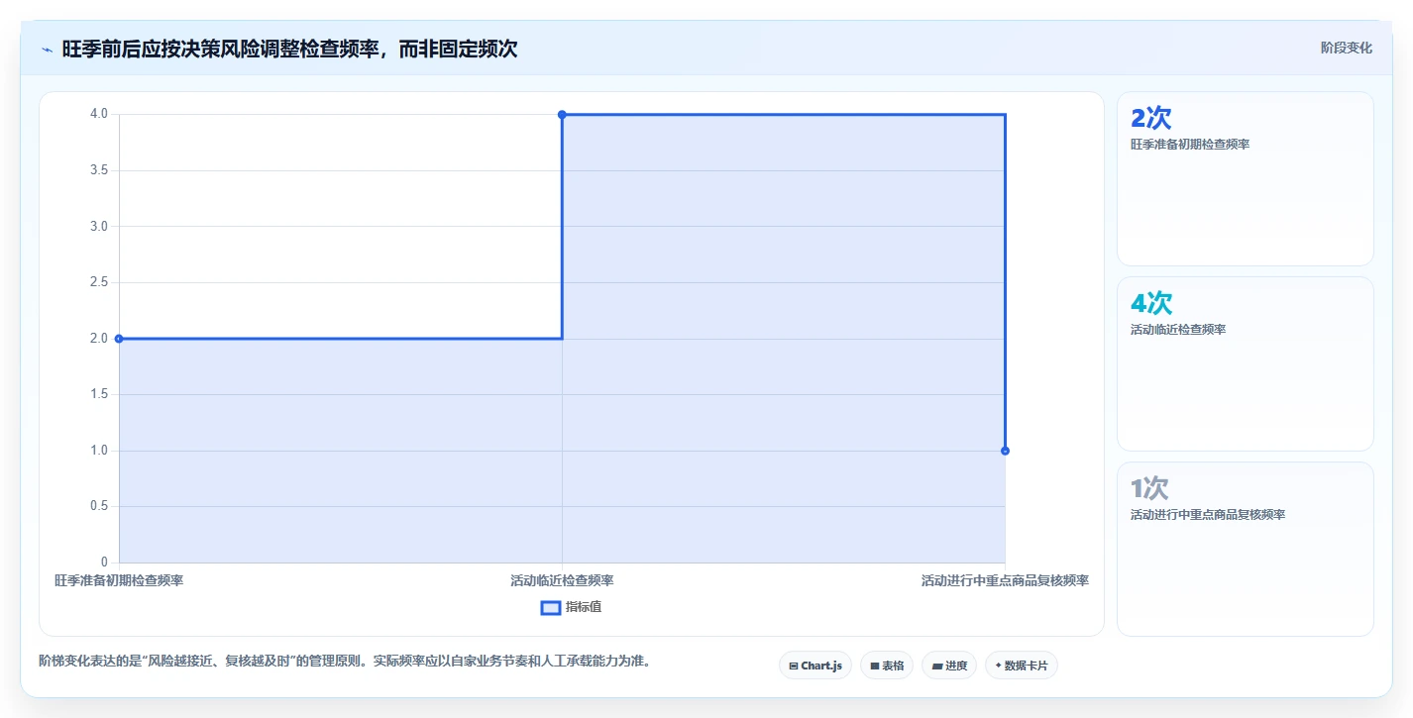This screenshot has width=1413, height=718.
Task: Click the y-axis tick 1.5
Action: (x=99, y=394)
